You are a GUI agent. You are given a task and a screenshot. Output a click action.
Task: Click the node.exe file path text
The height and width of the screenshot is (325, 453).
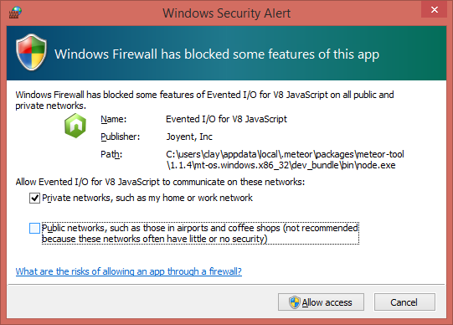coord(285,160)
